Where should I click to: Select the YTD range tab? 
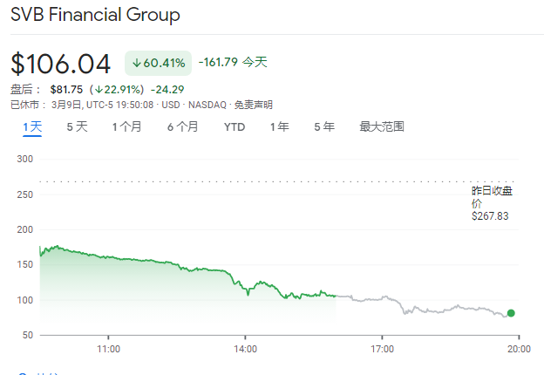pos(235,126)
